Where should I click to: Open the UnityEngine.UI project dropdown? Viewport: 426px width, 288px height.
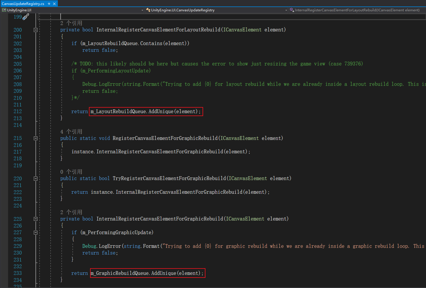click(x=142, y=10)
